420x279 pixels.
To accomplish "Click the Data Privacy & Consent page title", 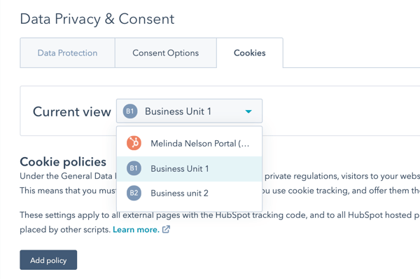I will (97, 19).
